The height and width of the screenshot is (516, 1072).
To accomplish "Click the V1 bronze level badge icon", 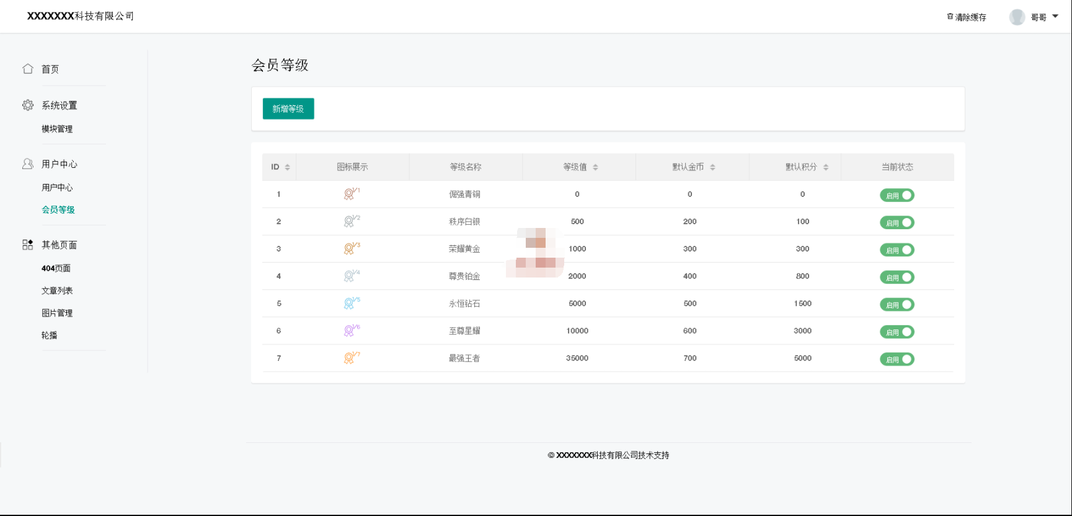I will click(351, 195).
